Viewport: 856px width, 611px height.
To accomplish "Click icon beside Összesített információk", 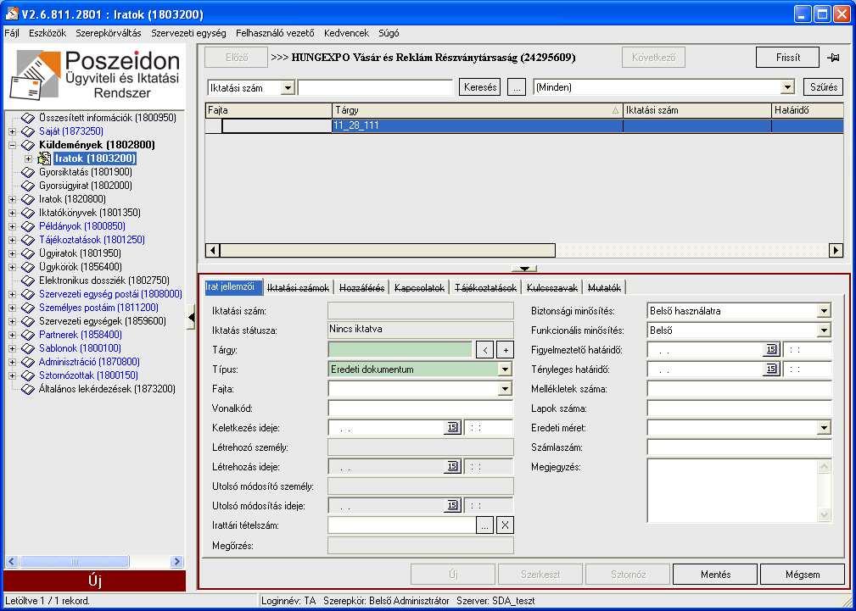I will [28, 118].
